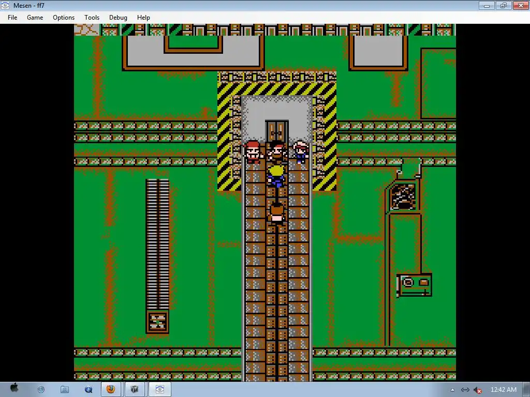Screen dimensions: 530x397
Task: Click the 12:42 AM system clock
Action: coord(503,390)
